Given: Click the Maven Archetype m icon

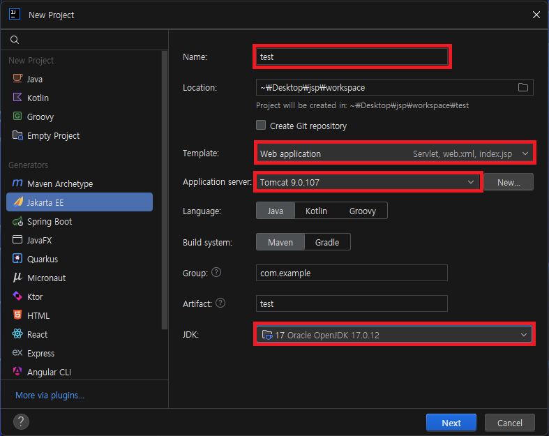Looking at the screenshot, I should (x=17, y=183).
